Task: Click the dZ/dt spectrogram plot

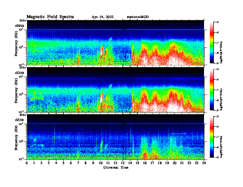Action: [x=115, y=137]
